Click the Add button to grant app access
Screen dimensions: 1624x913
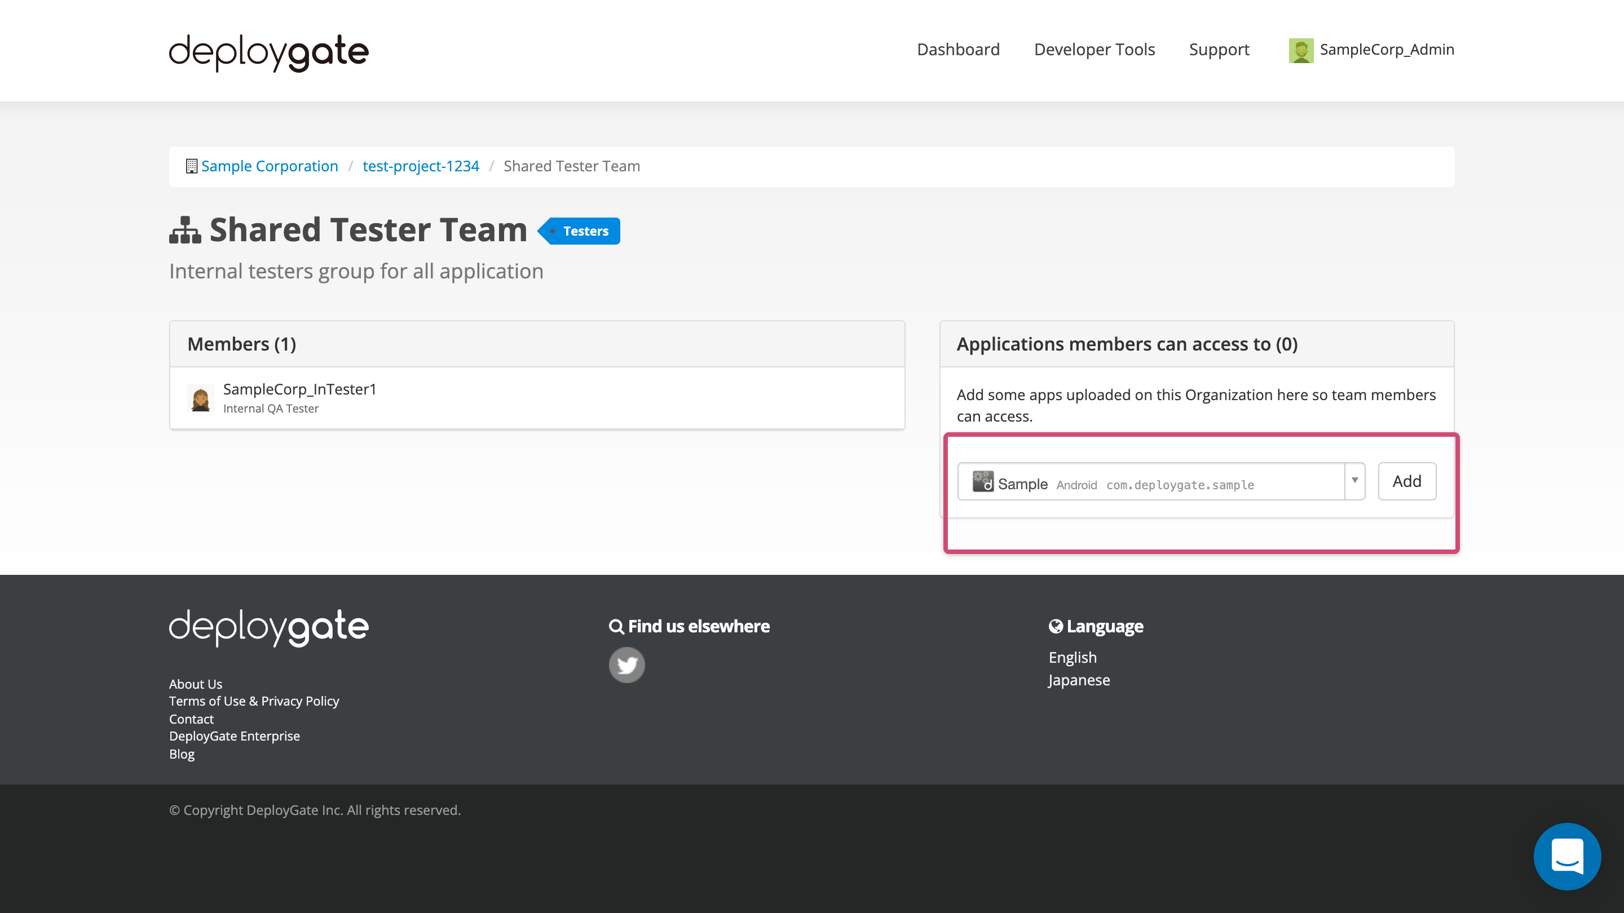pos(1406,481)
